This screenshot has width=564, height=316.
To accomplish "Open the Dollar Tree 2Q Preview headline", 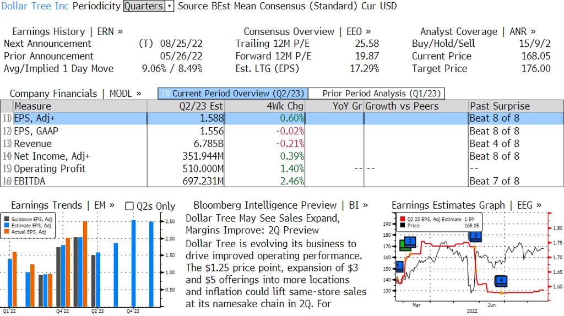I will (x=263, y=224).
